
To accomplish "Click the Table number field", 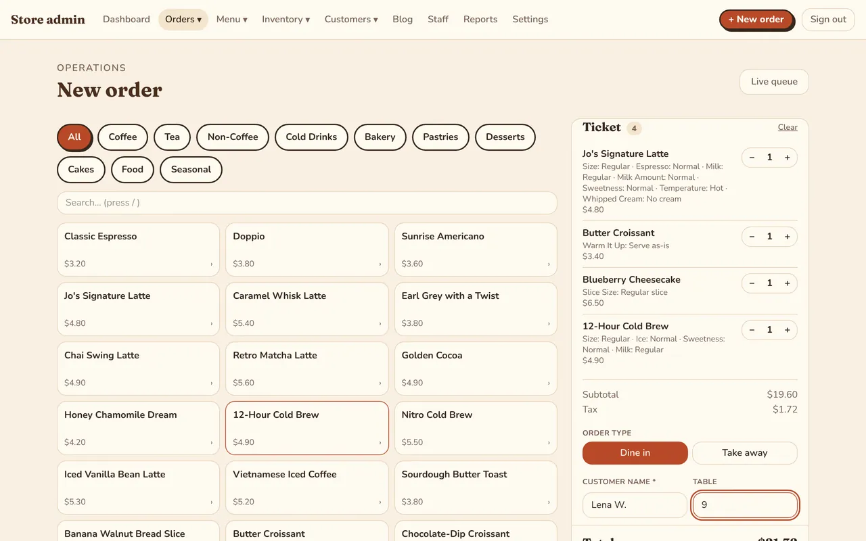I will (745, 505).
